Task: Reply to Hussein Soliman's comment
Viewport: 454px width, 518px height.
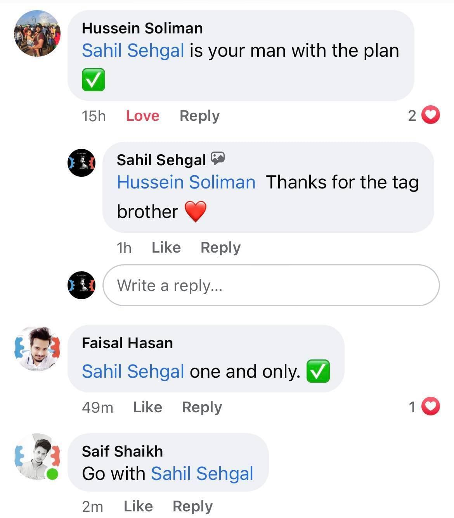Action: click(x=199, y=116)
